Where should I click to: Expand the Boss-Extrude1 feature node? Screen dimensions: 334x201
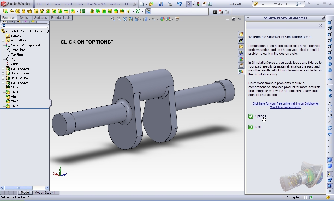click(x=3, y=69)
